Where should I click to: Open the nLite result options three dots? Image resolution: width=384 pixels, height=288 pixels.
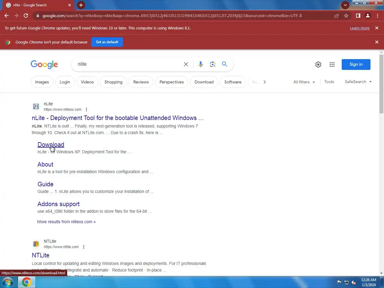(x=86, y=109)
